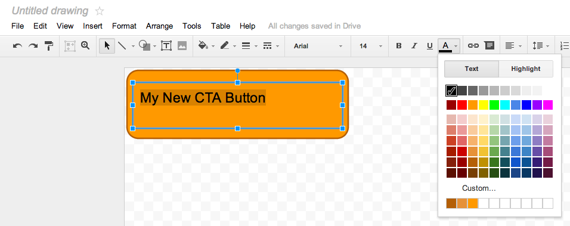Toggle Underline formatting
Screen dimensions: 570x226
click(x=430, y=46)
